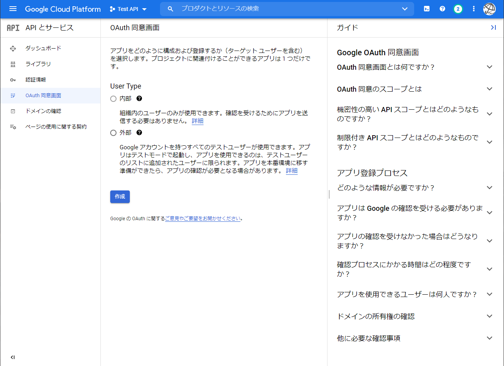Click the ライブラリ sidebar icon
Viewport: 504px width, 366px height.
(13, 64)
